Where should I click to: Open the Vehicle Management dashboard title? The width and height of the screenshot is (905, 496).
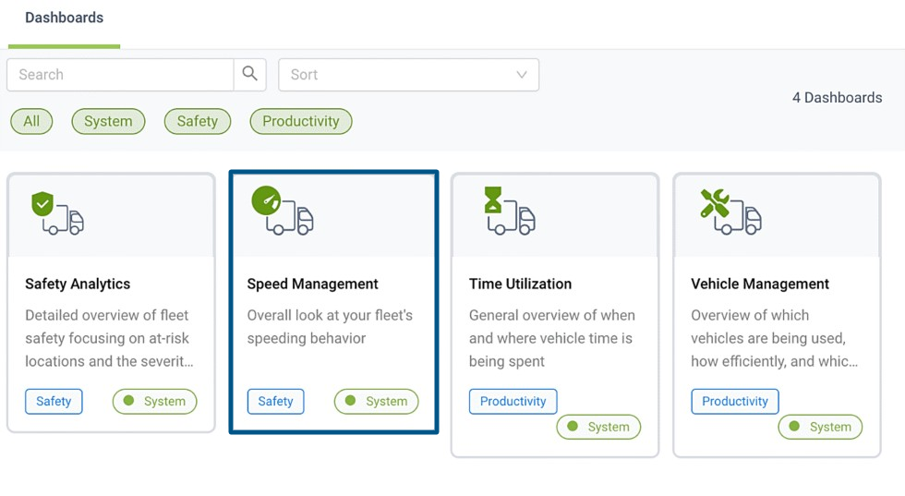click(x=759, y=284)
